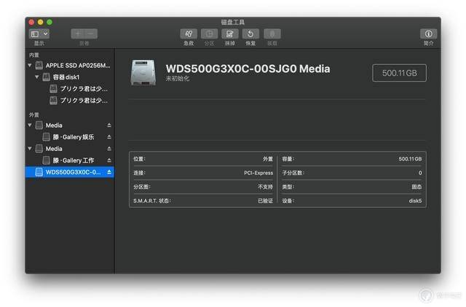The width and height of the screenshot is (466, 307).
Task: Click the Partition (分区) toolbar icon
Action: tap(209, 34)
